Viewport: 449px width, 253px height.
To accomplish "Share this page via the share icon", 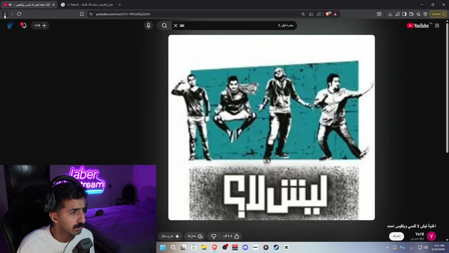I will tap(319, 14).
